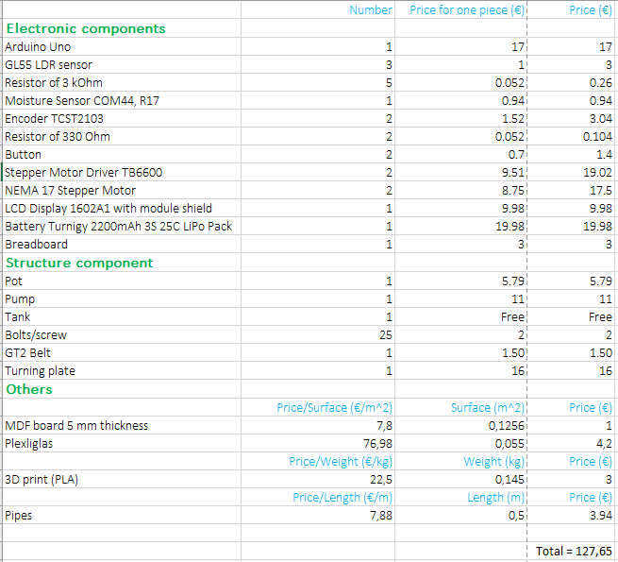This screenshot has width=618, height=562.
Task: Select the 7,88 price per length cell
Action: [318, 515]
